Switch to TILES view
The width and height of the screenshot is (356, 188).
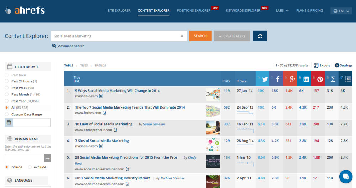point(84,65)
